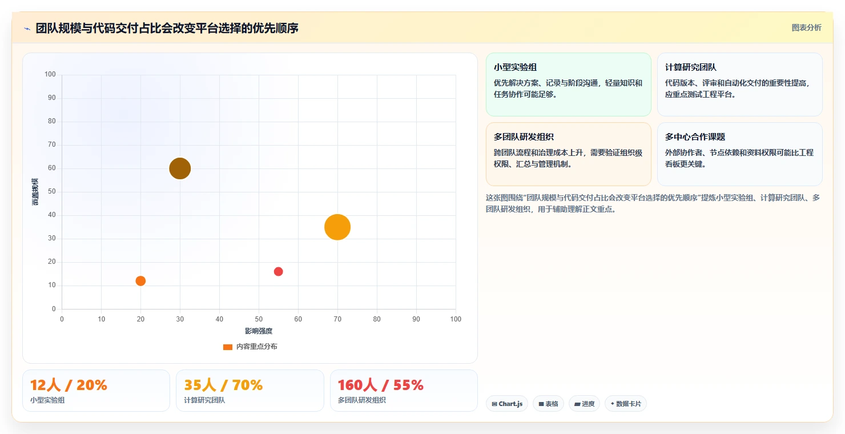
Task: Click the summary paragraph starting 这张图围绕
Action: click(653, 203)
